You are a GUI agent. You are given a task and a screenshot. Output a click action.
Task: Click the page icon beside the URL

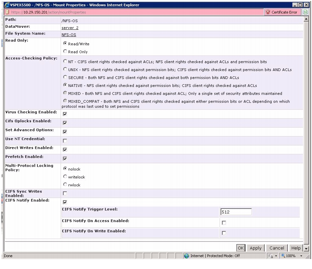click(7, 12)
